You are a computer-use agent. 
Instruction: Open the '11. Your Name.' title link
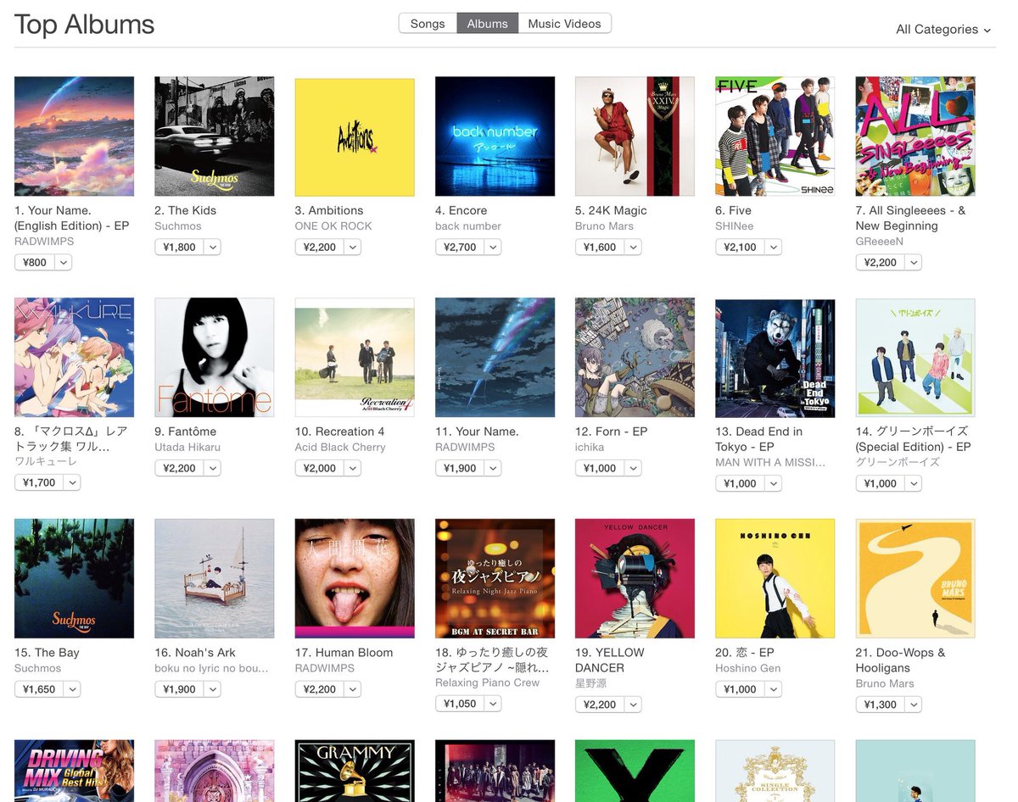tap(477, 432)
